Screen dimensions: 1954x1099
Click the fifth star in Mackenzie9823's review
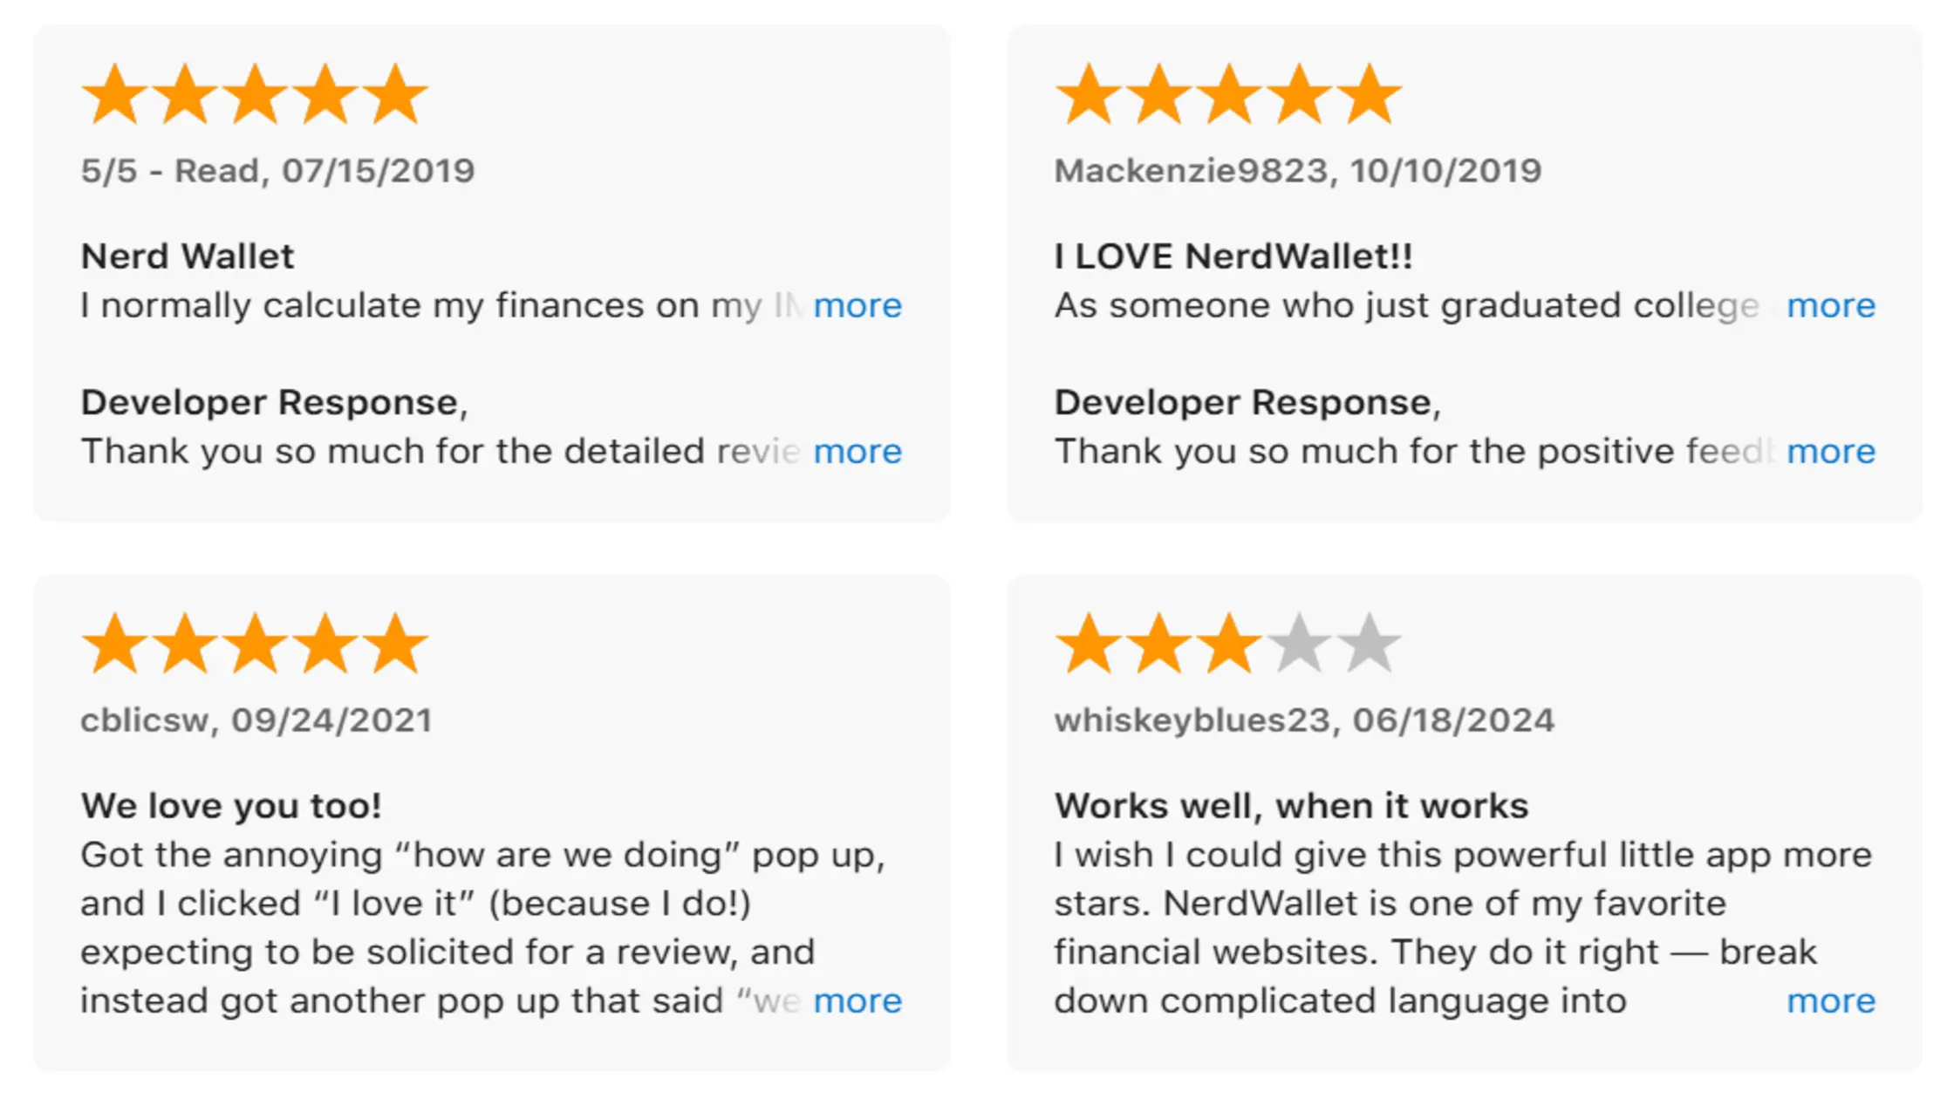1370,95
